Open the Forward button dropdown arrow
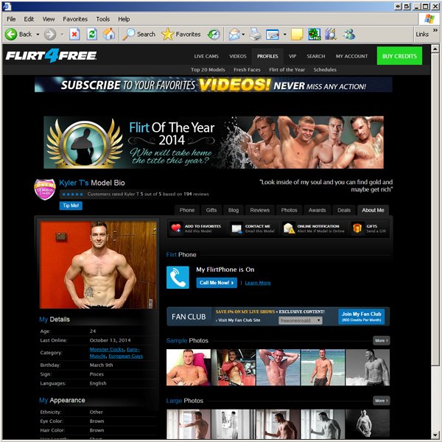Image resolution: width=442 pixels, height=442 pixels. coord(62,35)
